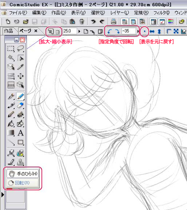Open the rotation angle dropdown arrow

[x=138, y=32]
